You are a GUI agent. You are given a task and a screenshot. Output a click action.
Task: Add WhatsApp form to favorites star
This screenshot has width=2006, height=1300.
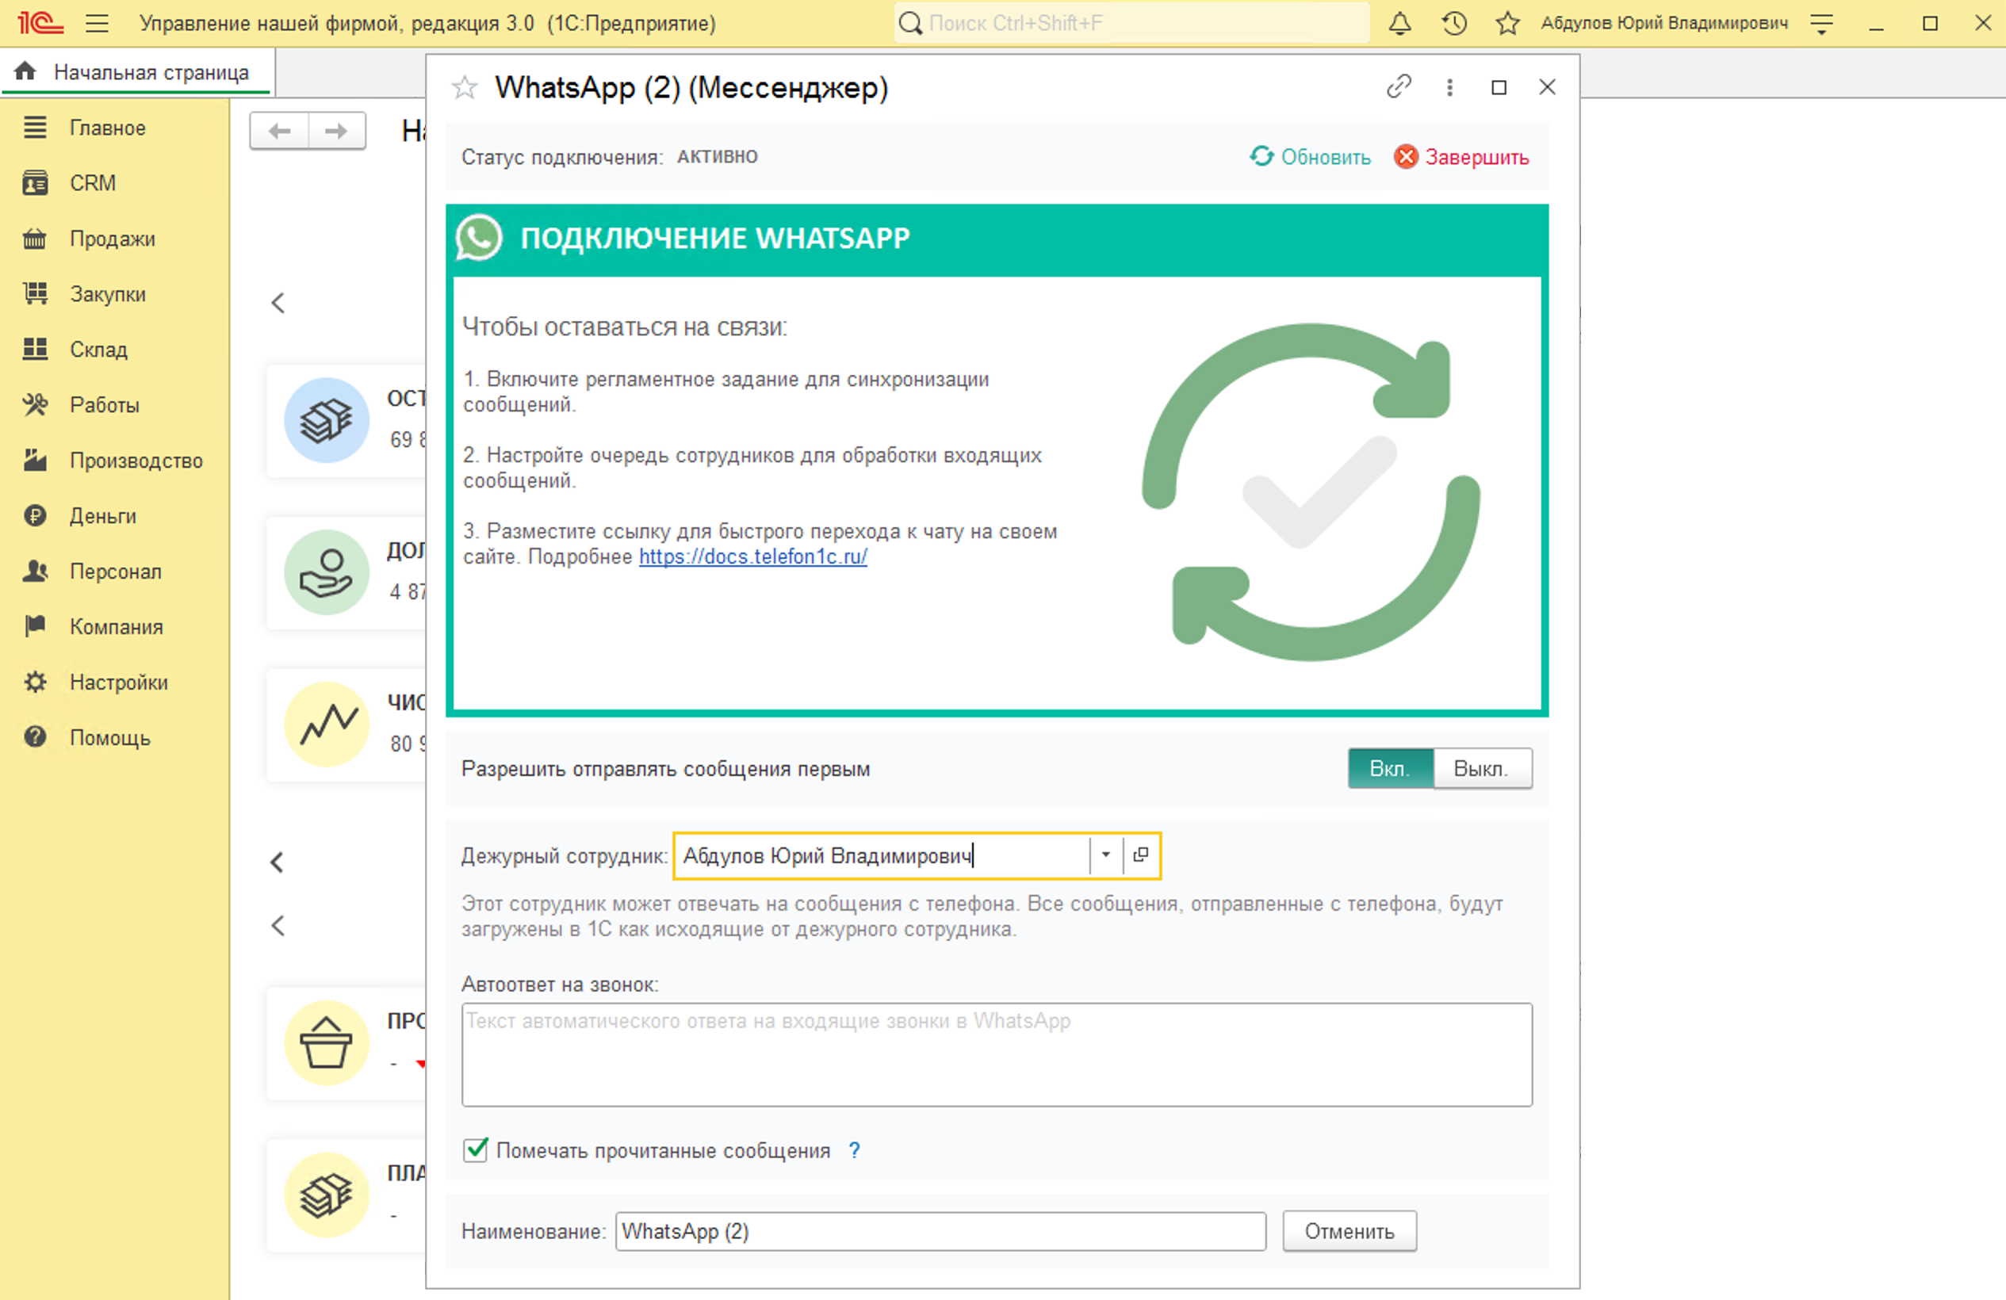click(465, 86)
